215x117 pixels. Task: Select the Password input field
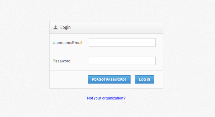coord(122,61)
